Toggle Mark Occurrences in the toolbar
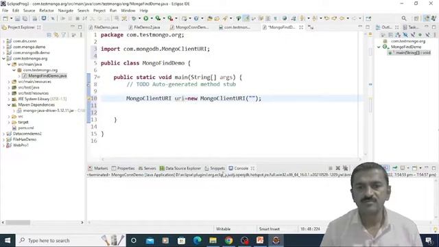The image size is (439, 247). click(246, 19)
